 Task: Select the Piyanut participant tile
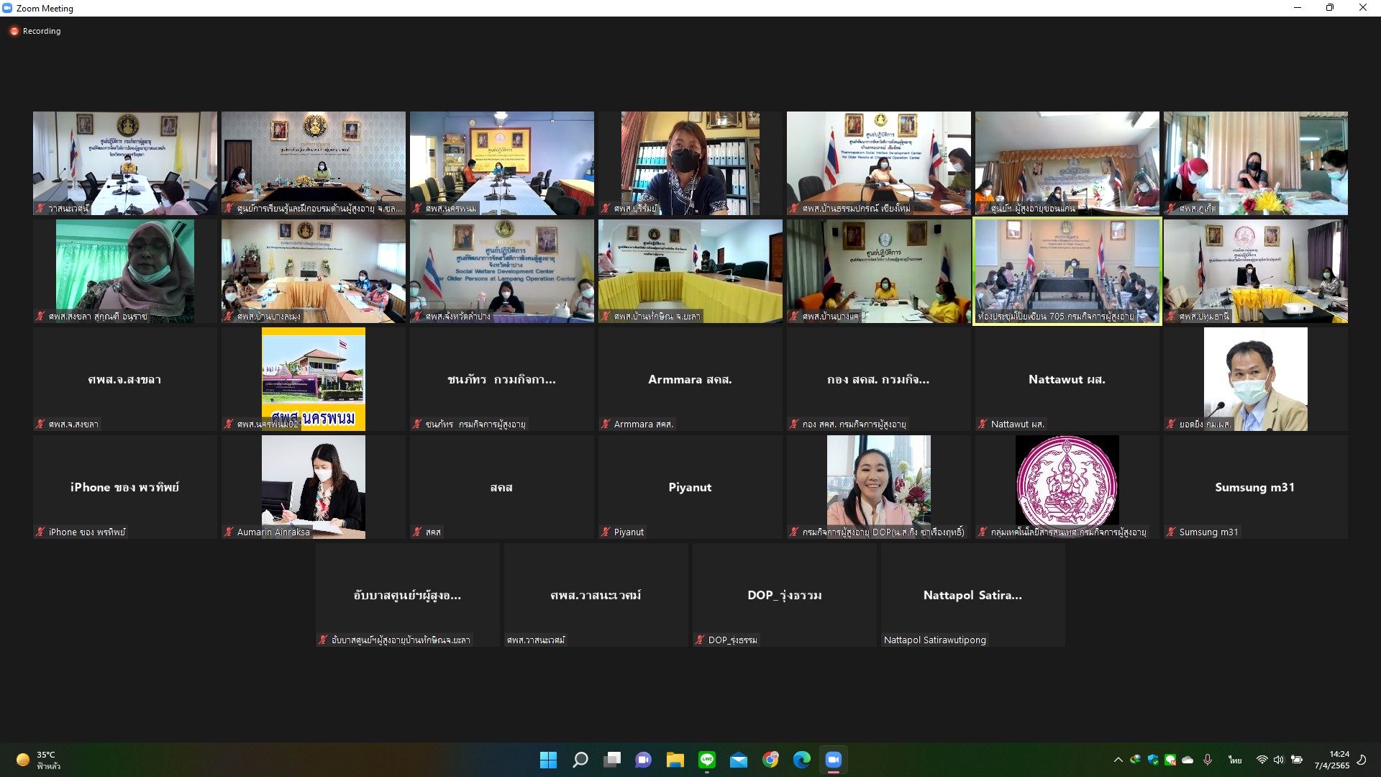(690, 487)
